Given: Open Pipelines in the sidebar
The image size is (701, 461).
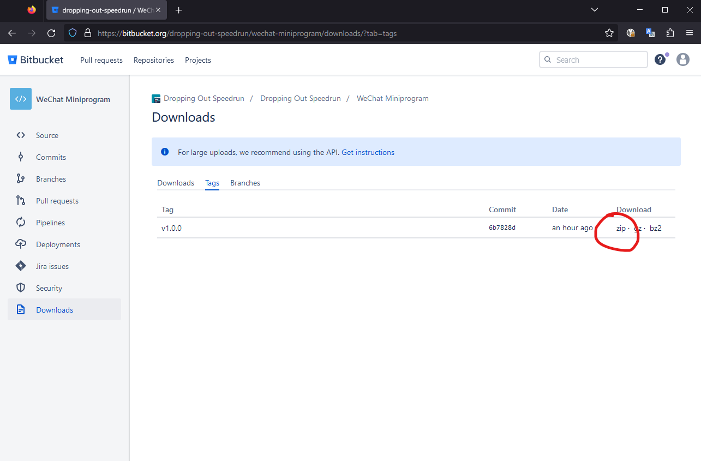Looking at the screenshot, I should pyautogui.click(x=50, y=223).
